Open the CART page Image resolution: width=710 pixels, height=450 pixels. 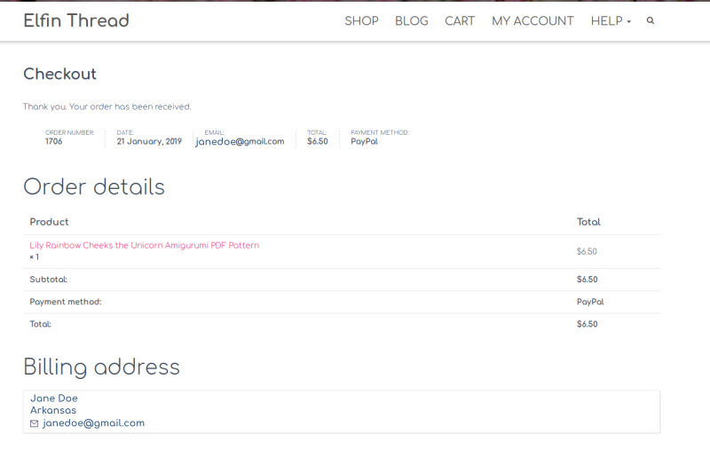(460, 20)
